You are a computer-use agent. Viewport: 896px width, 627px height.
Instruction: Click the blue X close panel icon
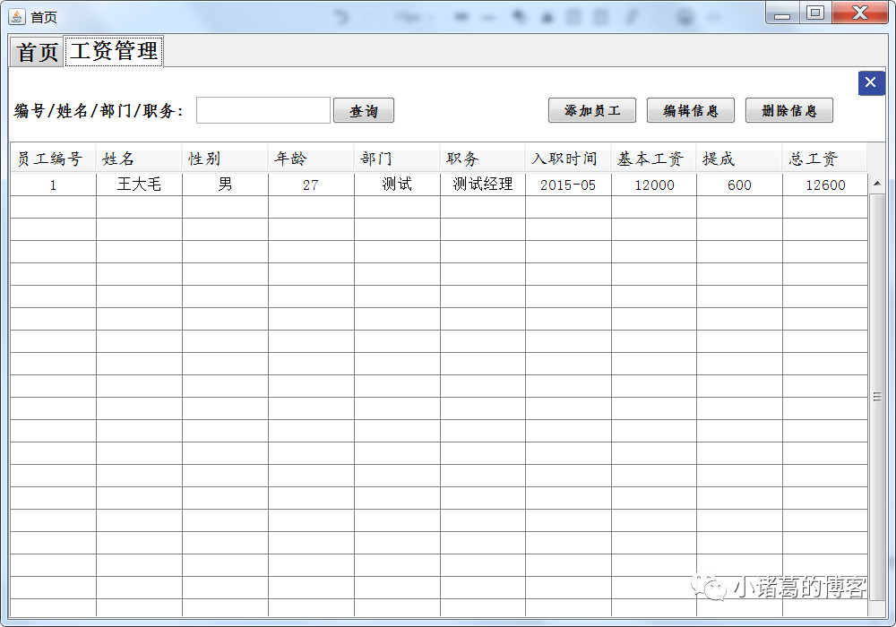[871, 82]
